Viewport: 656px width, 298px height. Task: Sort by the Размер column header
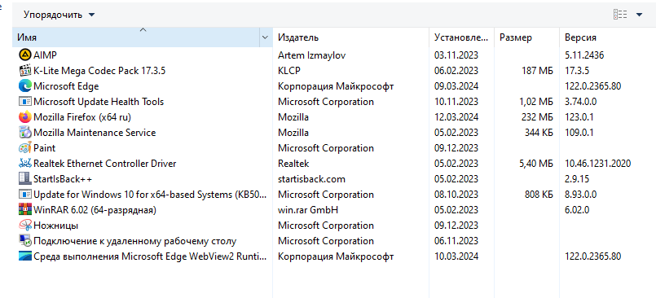pyautogui.click(x=526, y=37)
